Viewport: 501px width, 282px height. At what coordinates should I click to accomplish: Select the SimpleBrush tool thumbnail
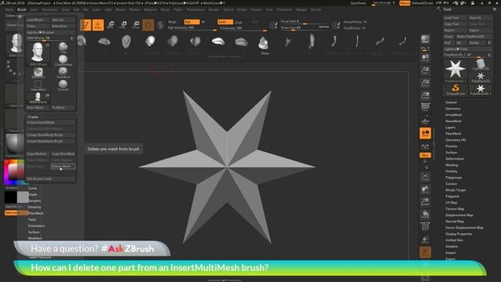[456, 89]
